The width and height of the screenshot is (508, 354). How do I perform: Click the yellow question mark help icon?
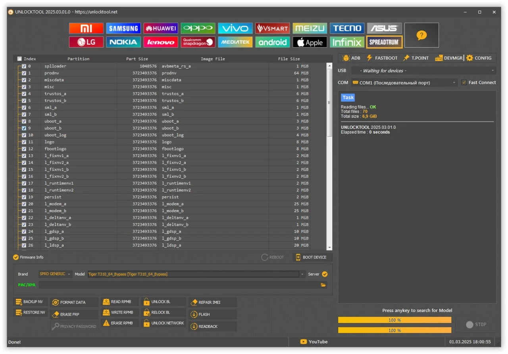tap(421, 35)
